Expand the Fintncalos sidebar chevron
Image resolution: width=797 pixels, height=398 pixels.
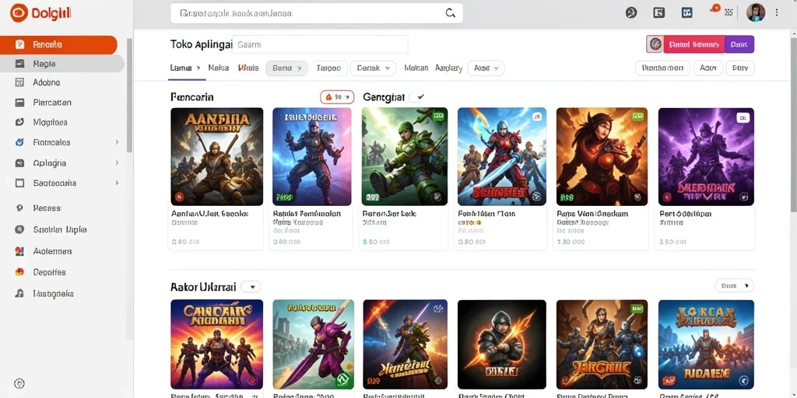pos(117,143)
